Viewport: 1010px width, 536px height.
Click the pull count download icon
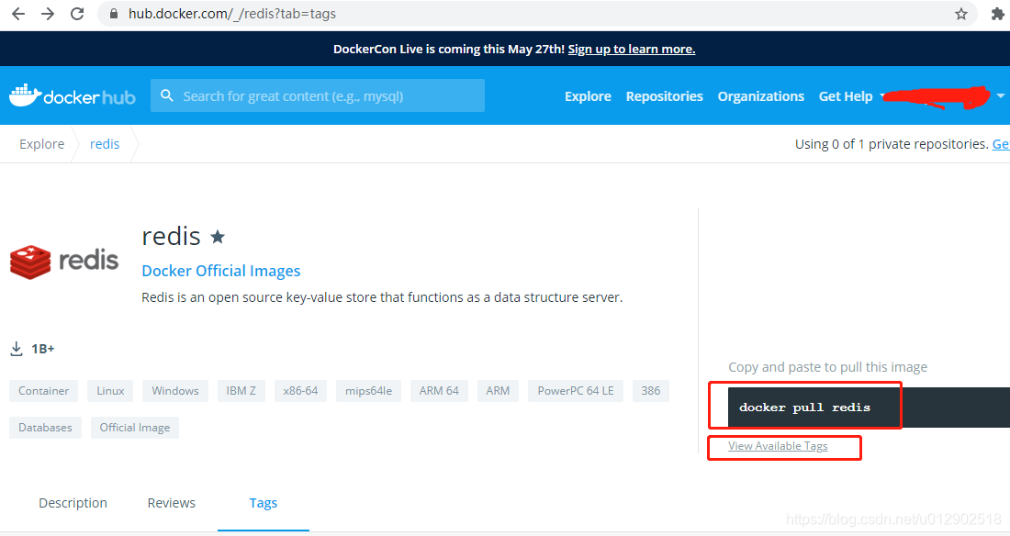(16, 348)
